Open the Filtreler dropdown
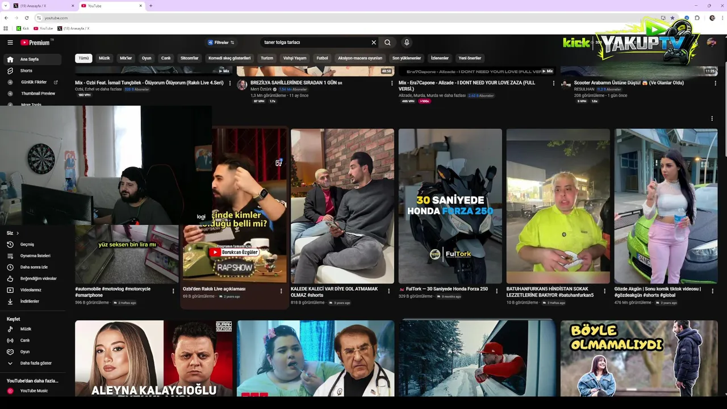727x409 pixels. click(x=221, y=43)
